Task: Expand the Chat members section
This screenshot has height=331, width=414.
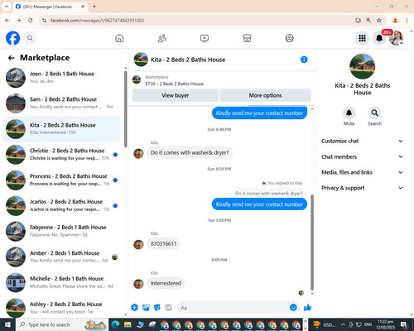Action: [x=362, y=156]
